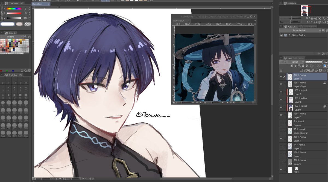Create layer mask icon

tap(320, 70)
